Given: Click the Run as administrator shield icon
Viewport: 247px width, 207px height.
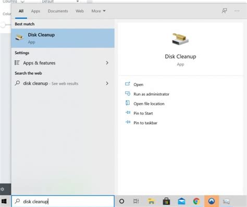Looking at the screenshot, I should [128, 94].
